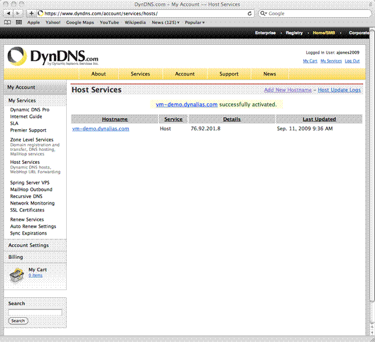The image size is (375, 342).
Task: Sort by the Last Updated column header
Action: click(x=319, y=119)
